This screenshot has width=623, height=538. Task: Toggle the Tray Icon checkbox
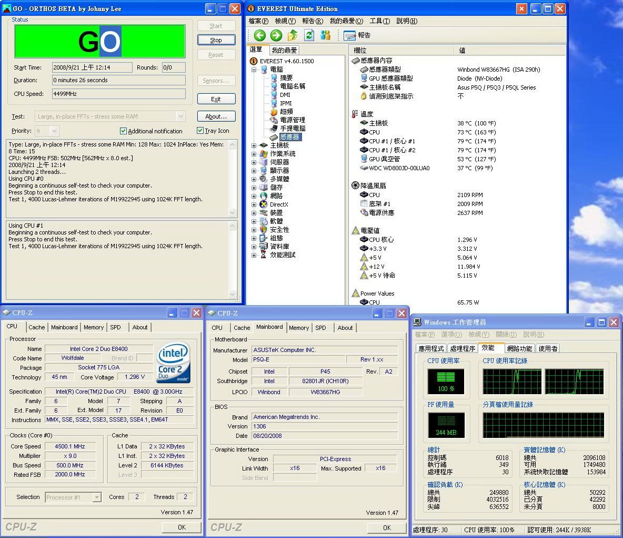200,131
